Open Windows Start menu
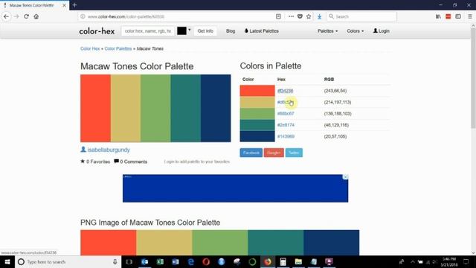The image size is (476, 268). pos(7,261)
